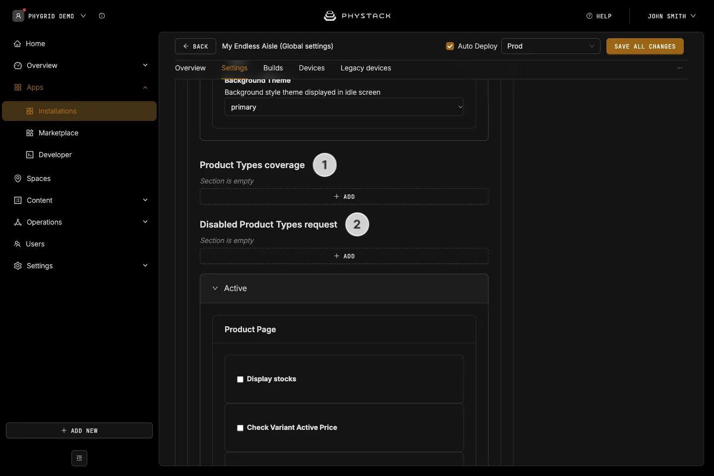Add a Product Types coverage entry
This screenshot has width=714, height=476.
344,196
